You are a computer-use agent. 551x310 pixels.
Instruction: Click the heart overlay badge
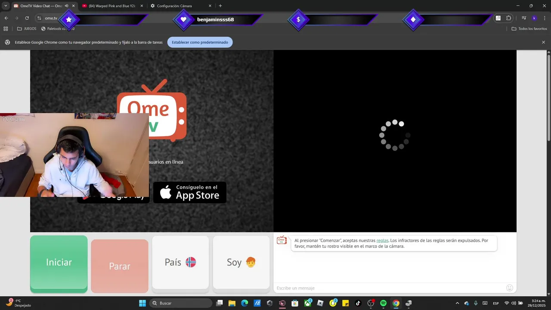click(x=183, y=19)
